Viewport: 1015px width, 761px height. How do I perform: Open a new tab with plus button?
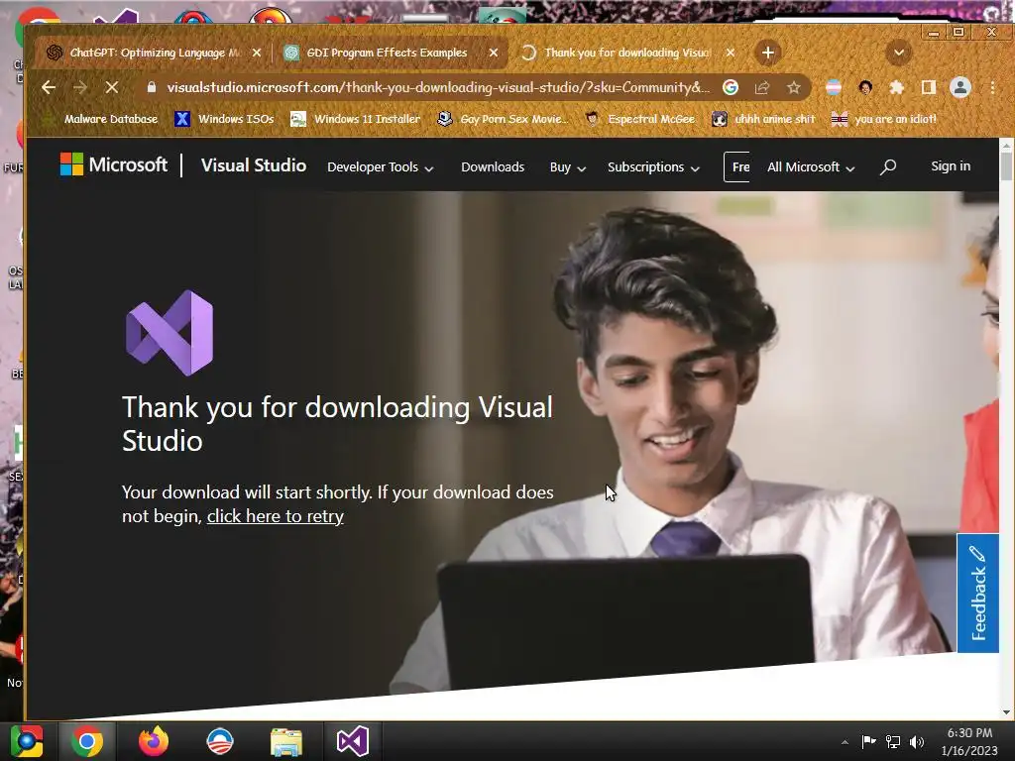pyautogui.click(x=768, y=53)
